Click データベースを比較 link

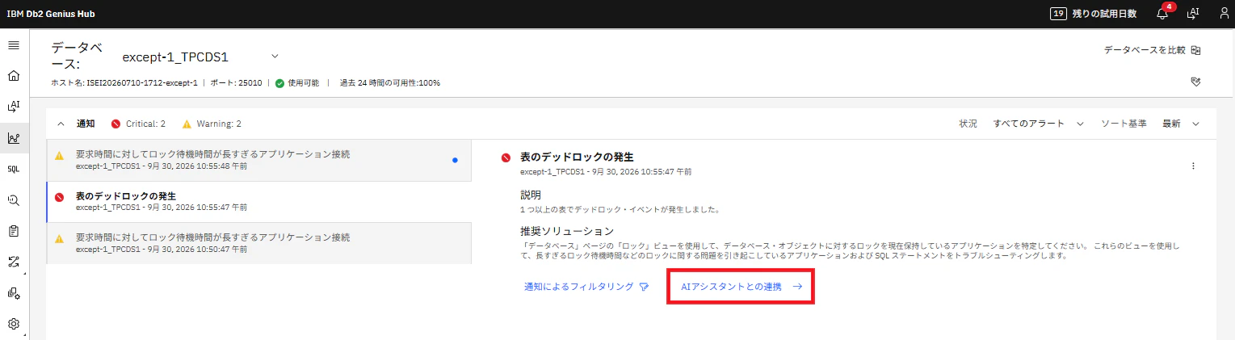pyautogui.click(x=1145, y=50)
